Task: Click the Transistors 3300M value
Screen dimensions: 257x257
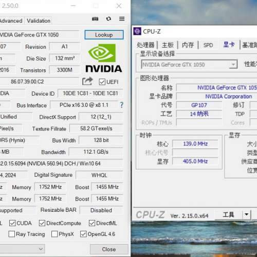Action: point(65,70)
